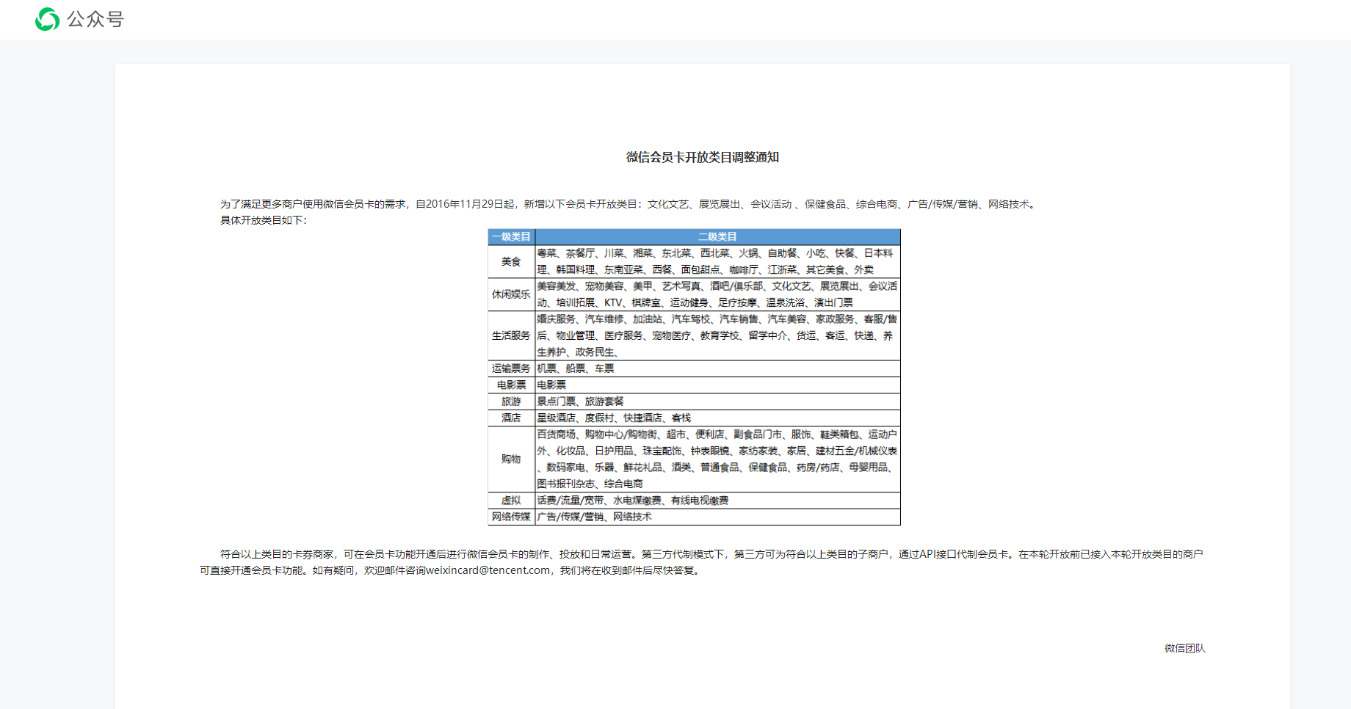Click the 二级类目 table header

click(717, 236)
